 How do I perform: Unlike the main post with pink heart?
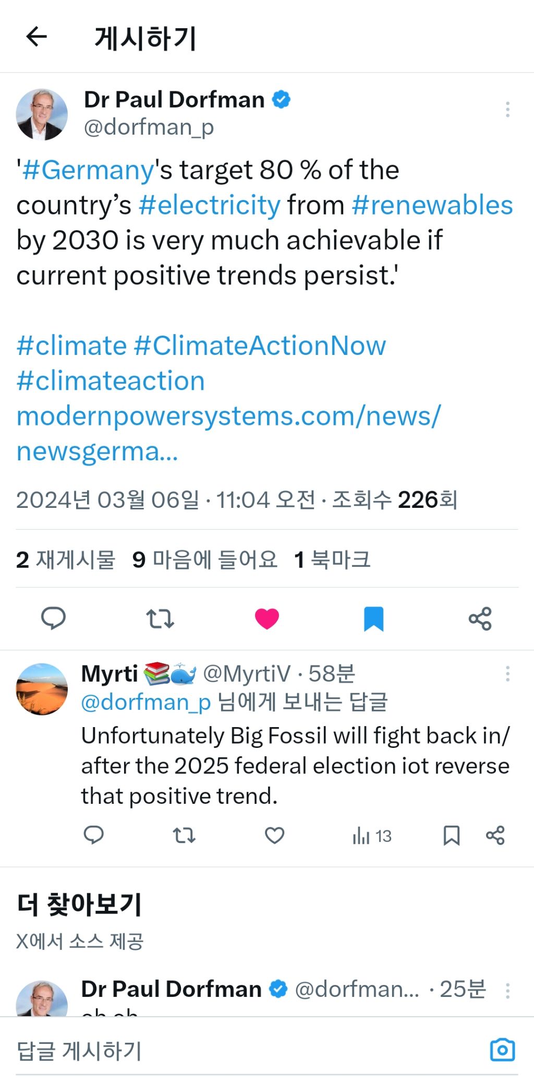point(267,619)
